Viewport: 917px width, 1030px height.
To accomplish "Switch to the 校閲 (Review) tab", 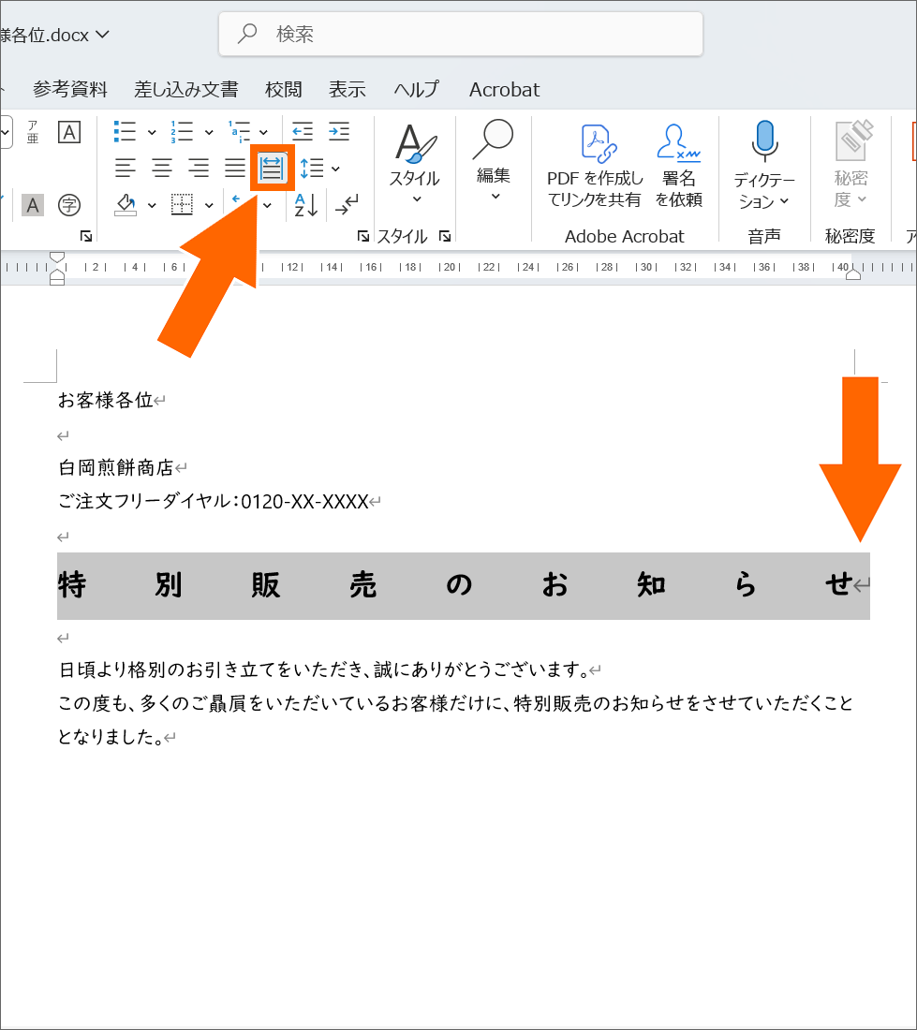I will coord(284,89).
